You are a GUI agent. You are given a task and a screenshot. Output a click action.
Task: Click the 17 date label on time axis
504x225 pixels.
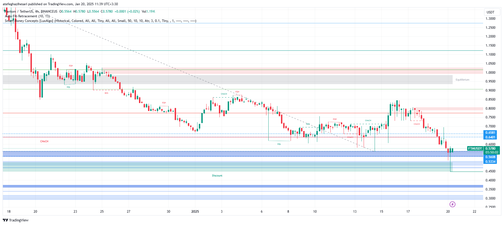[x=408, y=211]
